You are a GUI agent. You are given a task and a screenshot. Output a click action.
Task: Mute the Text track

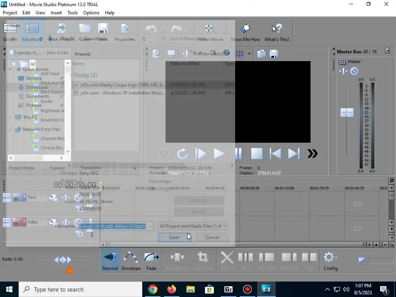click(x=78, y=197)
